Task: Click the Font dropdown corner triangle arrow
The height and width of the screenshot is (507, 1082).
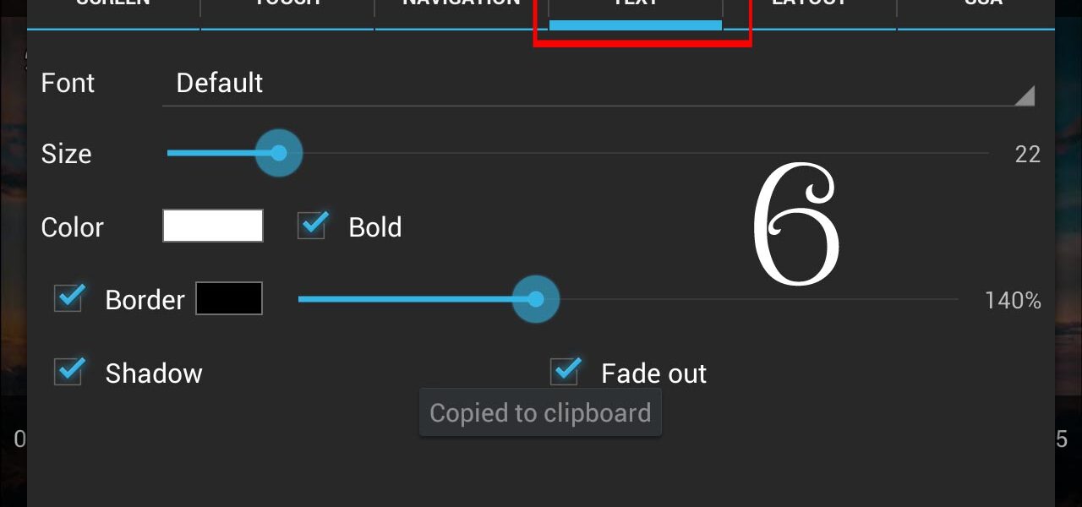Action: click(x=1025, y=95)
